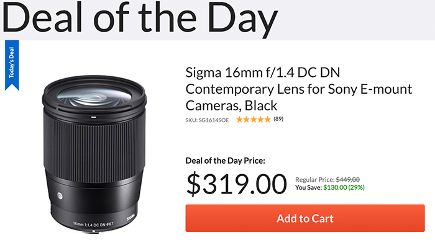Viewport: 435px width, 240px height.
Task: Click the blue Today's Deal ribbon
Action: (x=12, y=65)
